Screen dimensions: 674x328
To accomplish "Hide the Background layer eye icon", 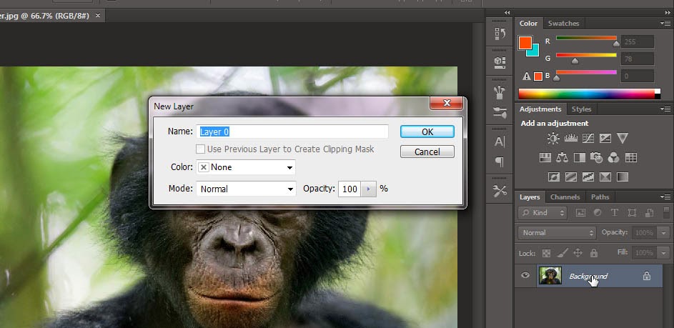I will [525, 275].
